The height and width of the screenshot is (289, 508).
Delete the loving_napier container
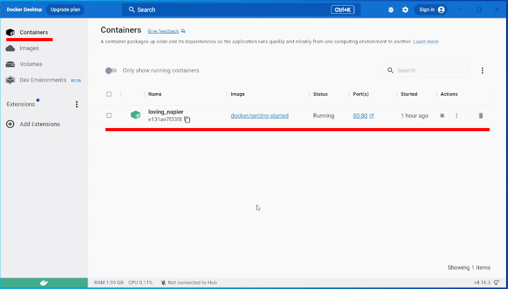(481, 115)
